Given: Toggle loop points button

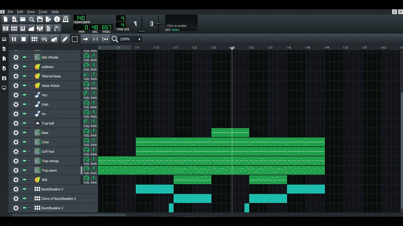Looking at the screenshot, I should [x=95, y=39].
